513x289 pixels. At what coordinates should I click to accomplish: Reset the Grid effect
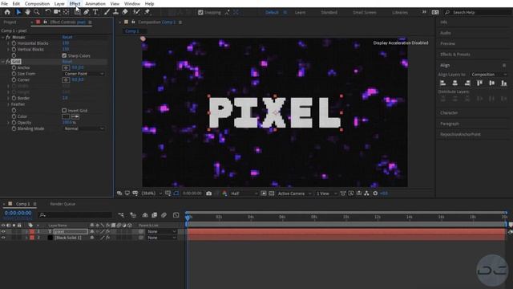tap(67, 61)
